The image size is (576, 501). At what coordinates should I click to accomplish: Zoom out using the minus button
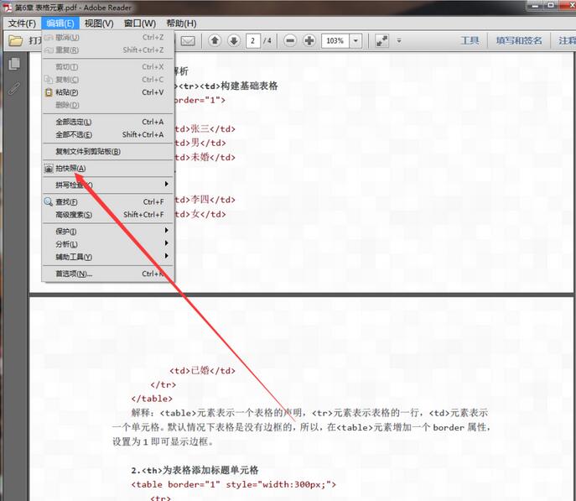click(290, 40)
